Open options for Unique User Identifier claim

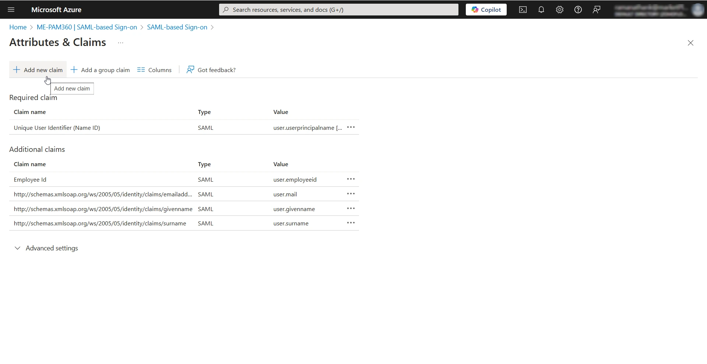pos(351,127)
